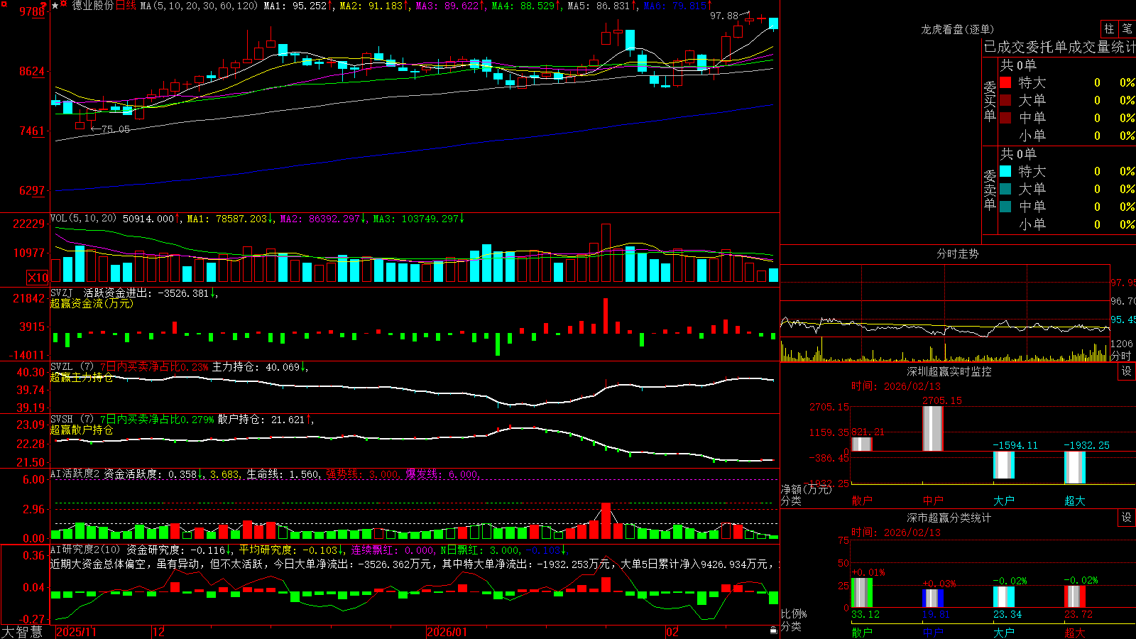Screen dimensions: 1136x639
Task: Click the 德业股份 stock name
Action: point(93,6)
